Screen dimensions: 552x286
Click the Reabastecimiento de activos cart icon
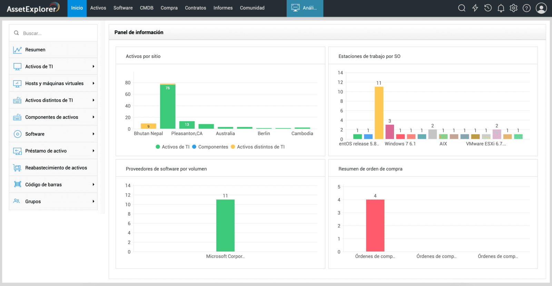(x=17, y=168)
